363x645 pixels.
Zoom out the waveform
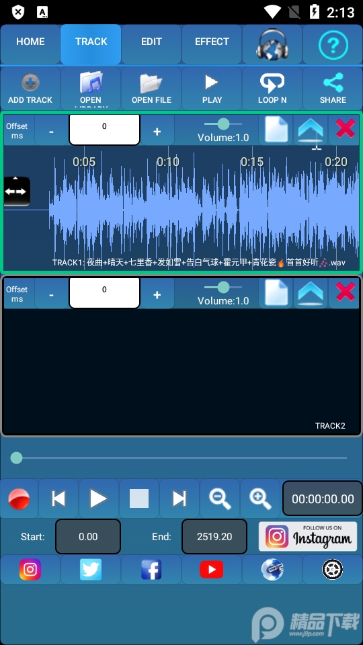[x=220, y=499]
